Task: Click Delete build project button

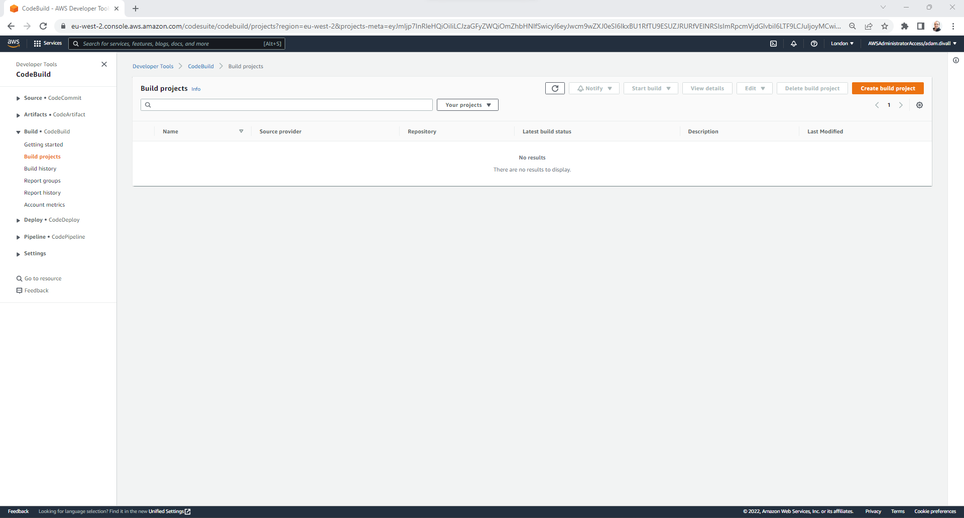Action: [812, 88]
